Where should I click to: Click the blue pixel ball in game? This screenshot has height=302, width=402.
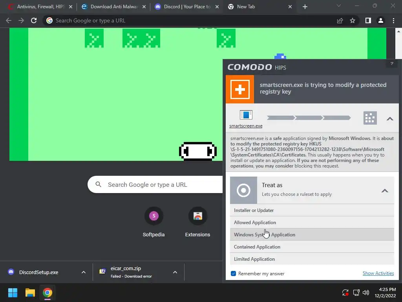[x=280, y=56]
